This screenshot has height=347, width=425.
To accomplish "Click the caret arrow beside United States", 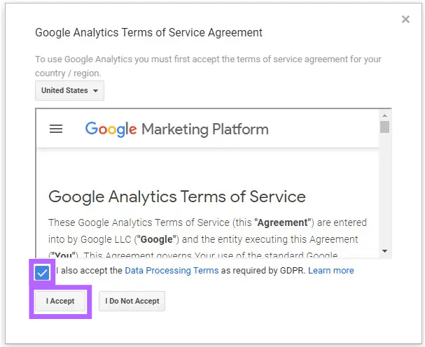I will (95, 91).
